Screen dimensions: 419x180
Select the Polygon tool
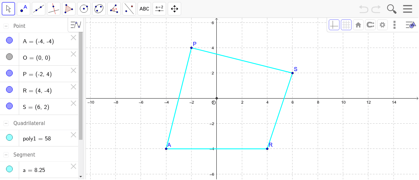coord(69,9)
